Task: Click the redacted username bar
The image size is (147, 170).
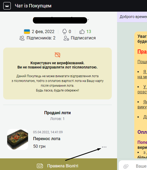Action: point(60,20)
